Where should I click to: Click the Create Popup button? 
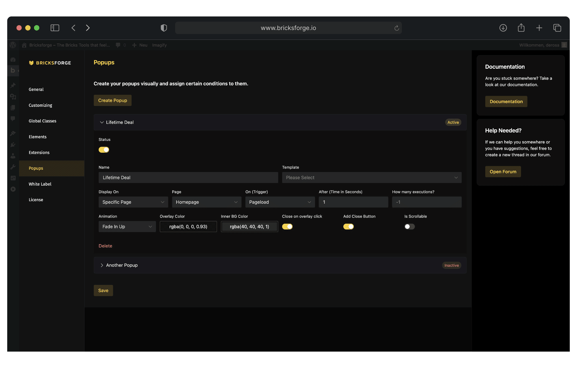[x=112, y=100]
